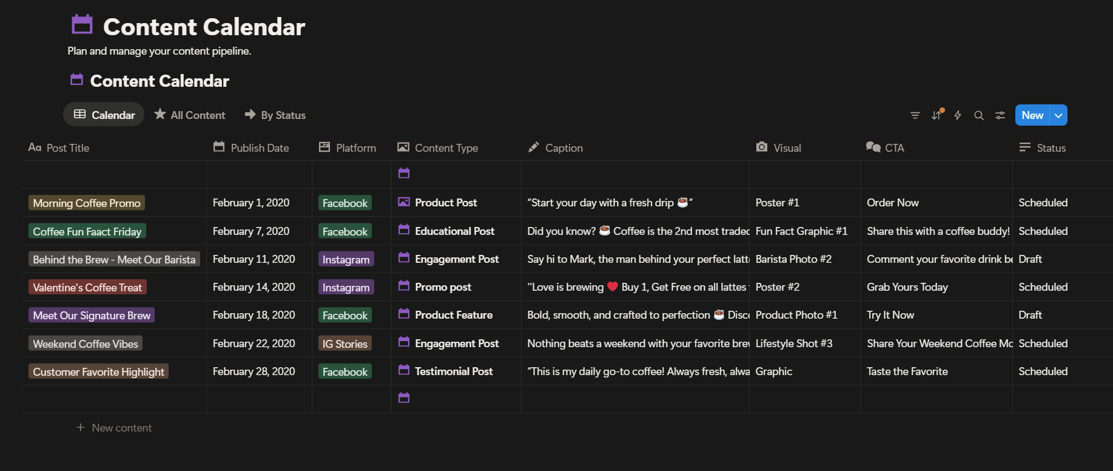Viewport: 1113px width, 471px height.
Task: Click the Publish Date column header
Action: (x=259, y=147)
